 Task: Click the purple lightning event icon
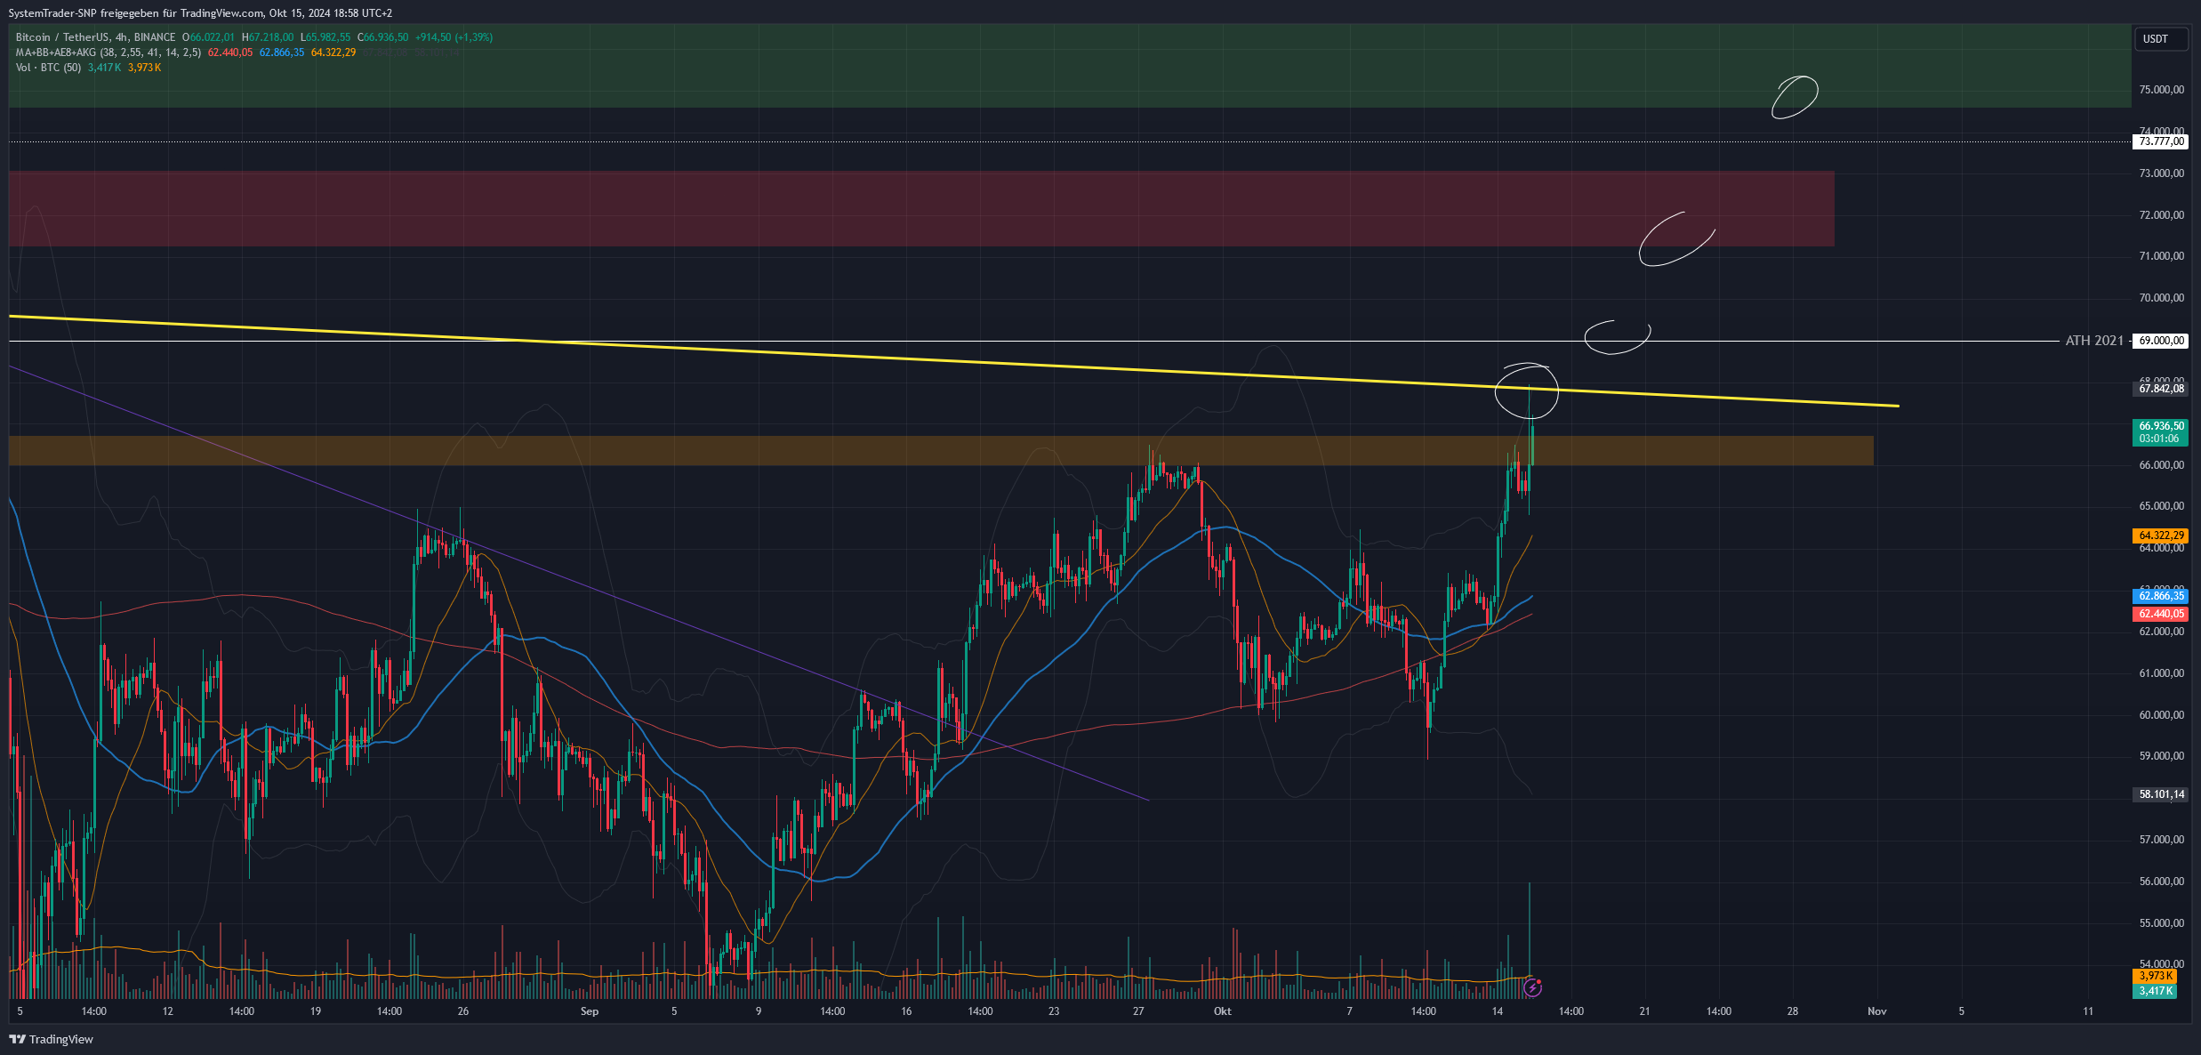[x=1531, y=987]
